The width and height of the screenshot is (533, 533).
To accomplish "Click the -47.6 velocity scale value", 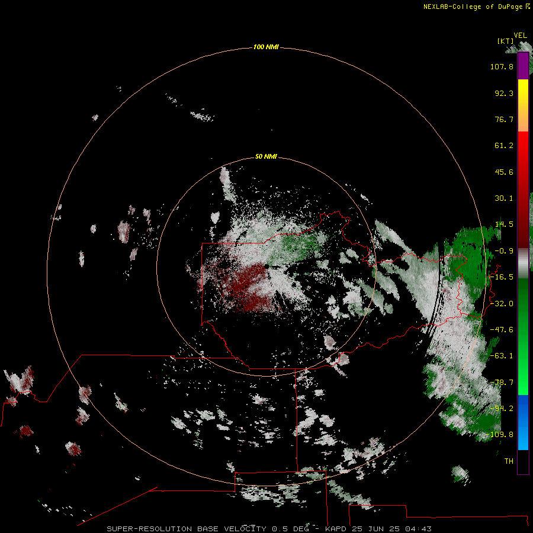I will 502,330.
